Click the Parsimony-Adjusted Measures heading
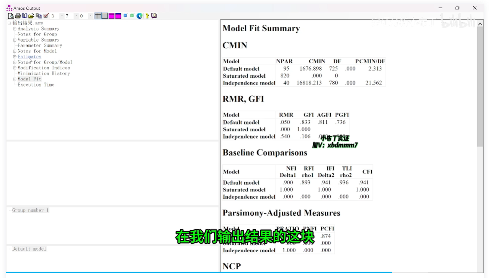 click(281, 213)
